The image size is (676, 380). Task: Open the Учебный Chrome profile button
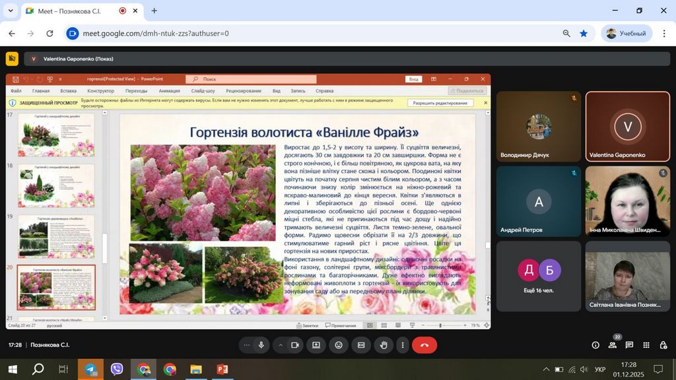click(x=626, y=34)
